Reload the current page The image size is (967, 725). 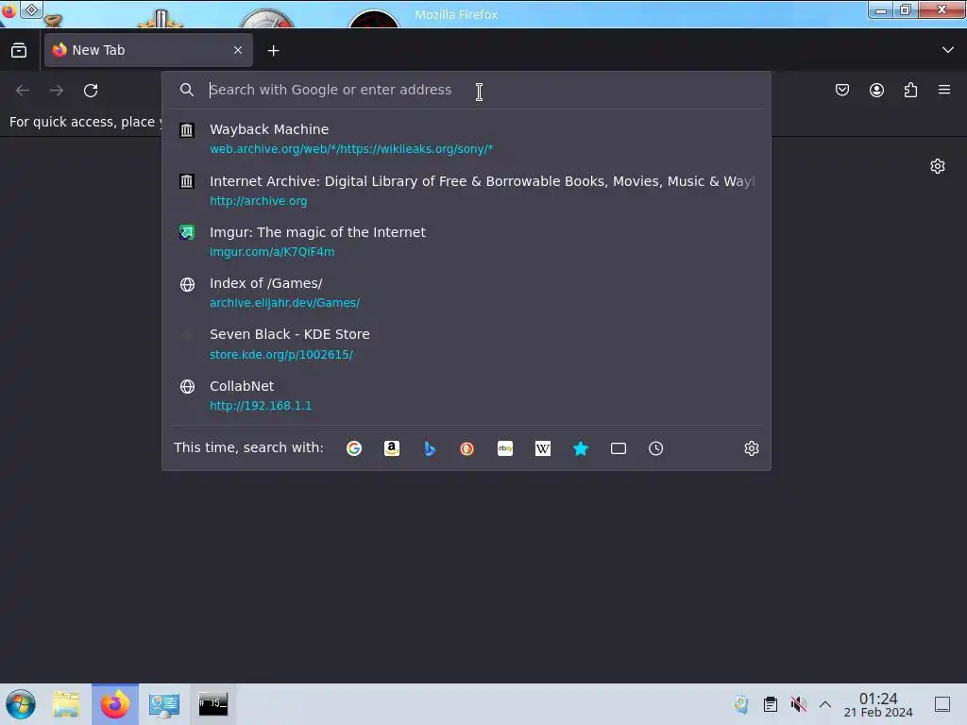[91, 91]
